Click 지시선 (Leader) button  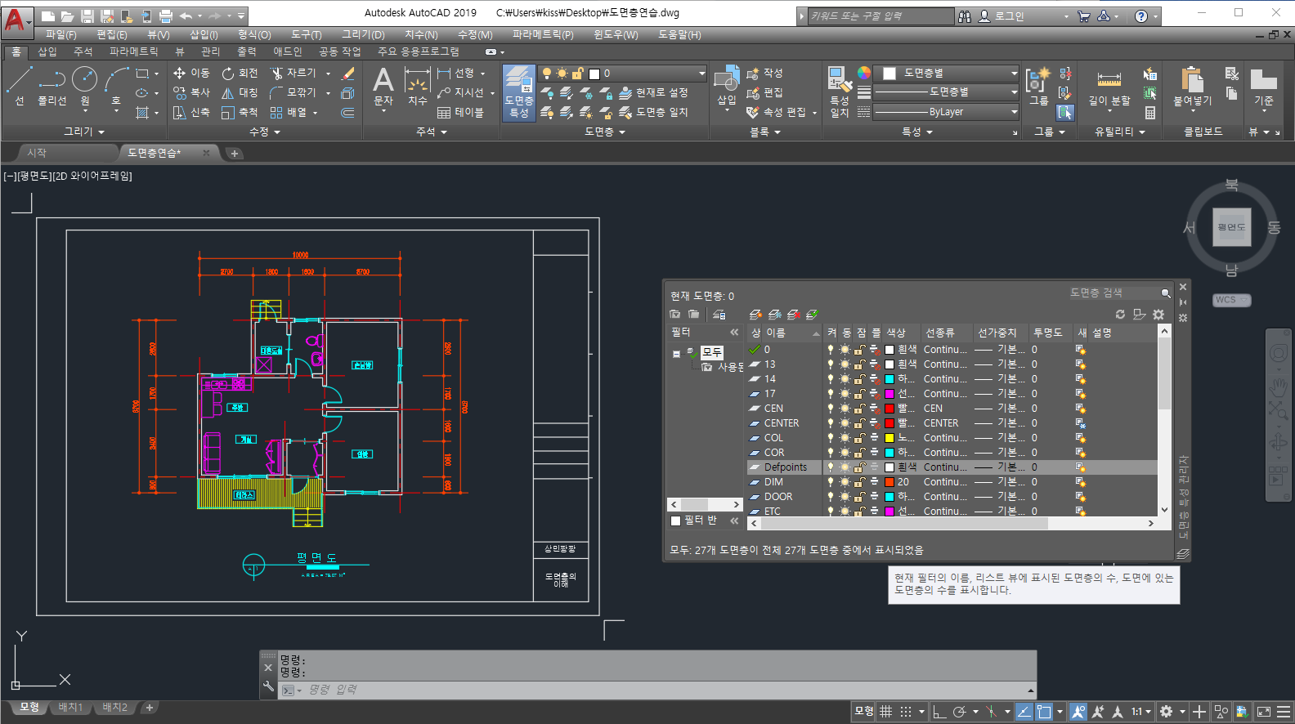click(x=461, y=92)
